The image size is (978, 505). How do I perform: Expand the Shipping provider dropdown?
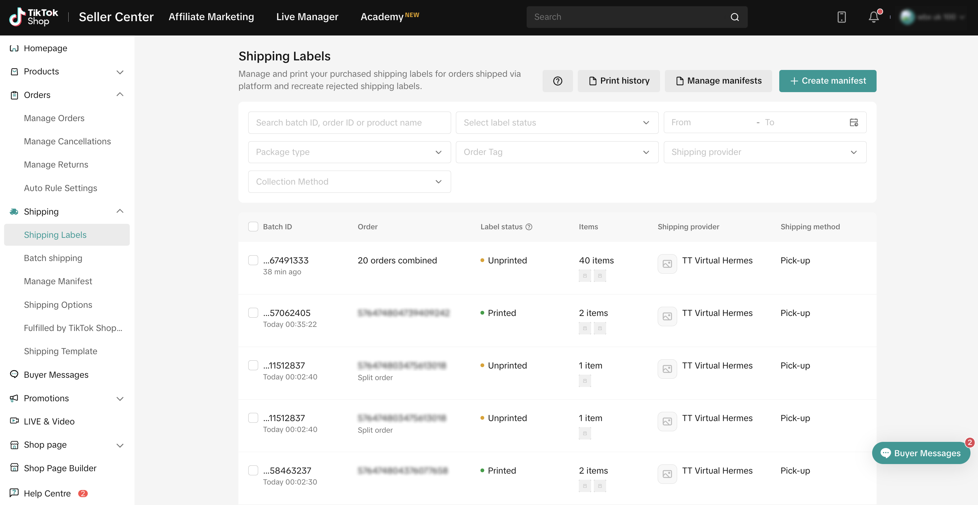point(764,152)
